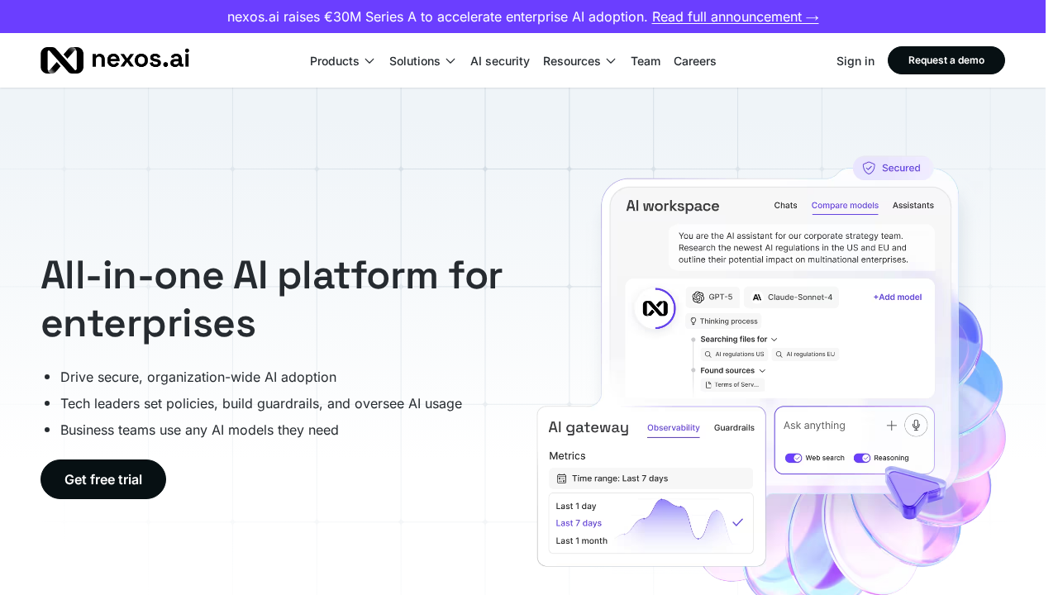Switch to the Chats tab
1058x595 pixels.
pos(785,205)
